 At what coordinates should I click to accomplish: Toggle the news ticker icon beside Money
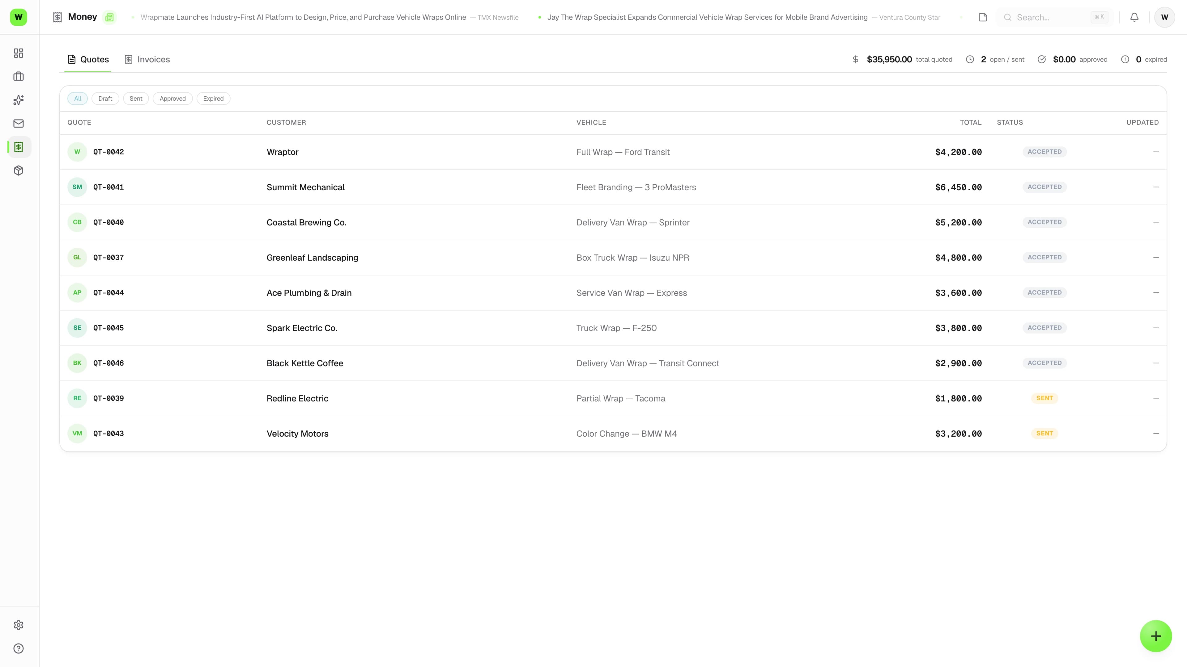pyautogui.click(x=109, y=17)
